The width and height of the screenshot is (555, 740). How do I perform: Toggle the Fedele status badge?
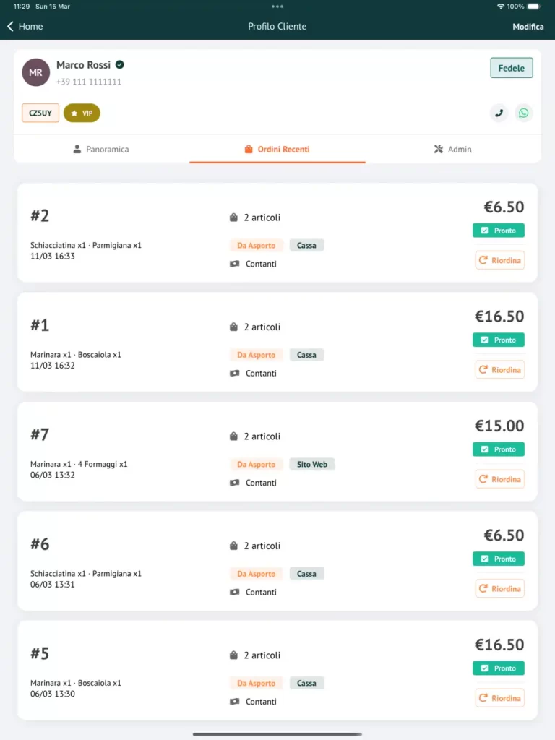[x=512, y=68]
